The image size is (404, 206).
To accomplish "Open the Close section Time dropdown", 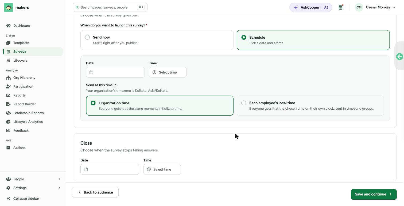I will pos(162,169).
